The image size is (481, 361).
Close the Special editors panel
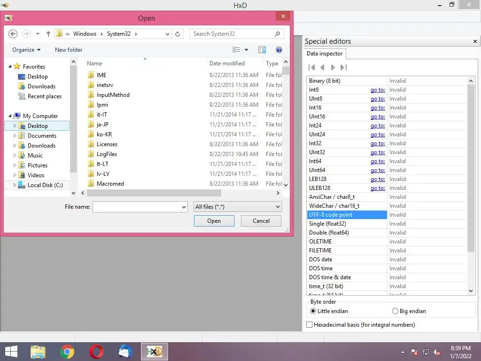click(475, 41)
